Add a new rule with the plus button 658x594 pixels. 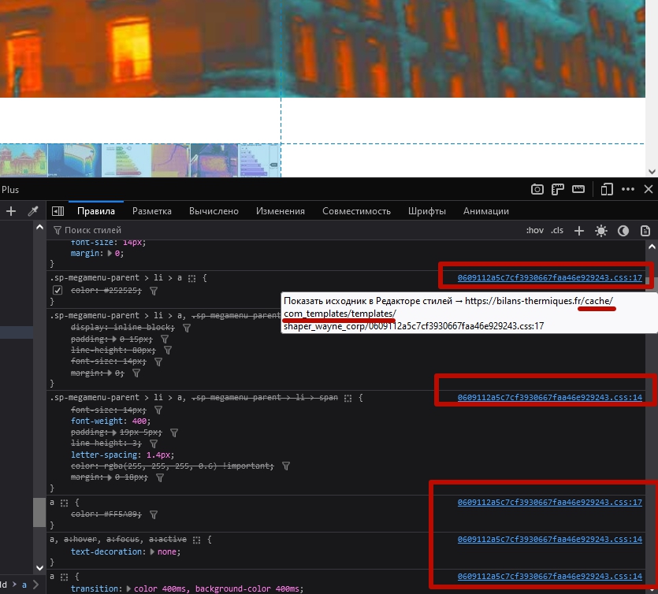579,231
